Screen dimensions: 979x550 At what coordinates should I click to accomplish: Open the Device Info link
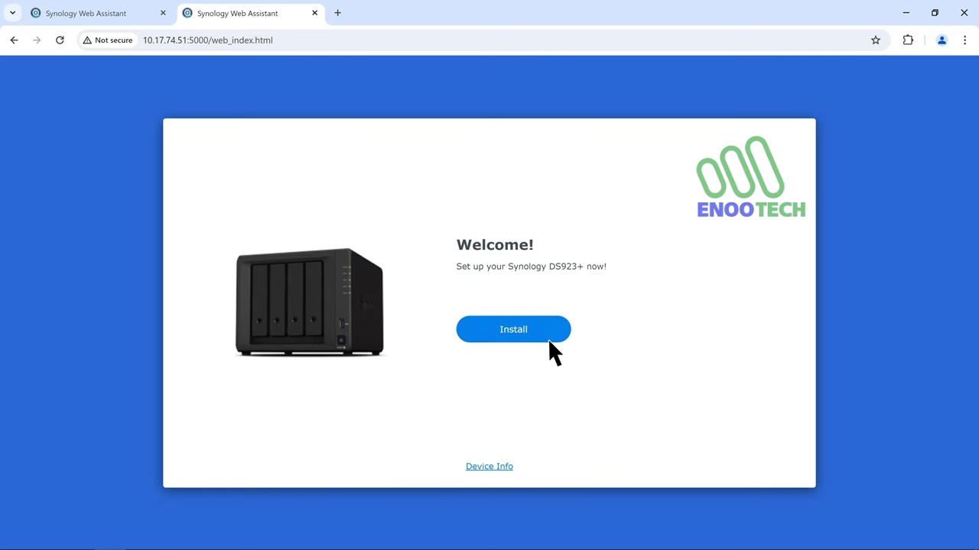click(x=489, y=466)
